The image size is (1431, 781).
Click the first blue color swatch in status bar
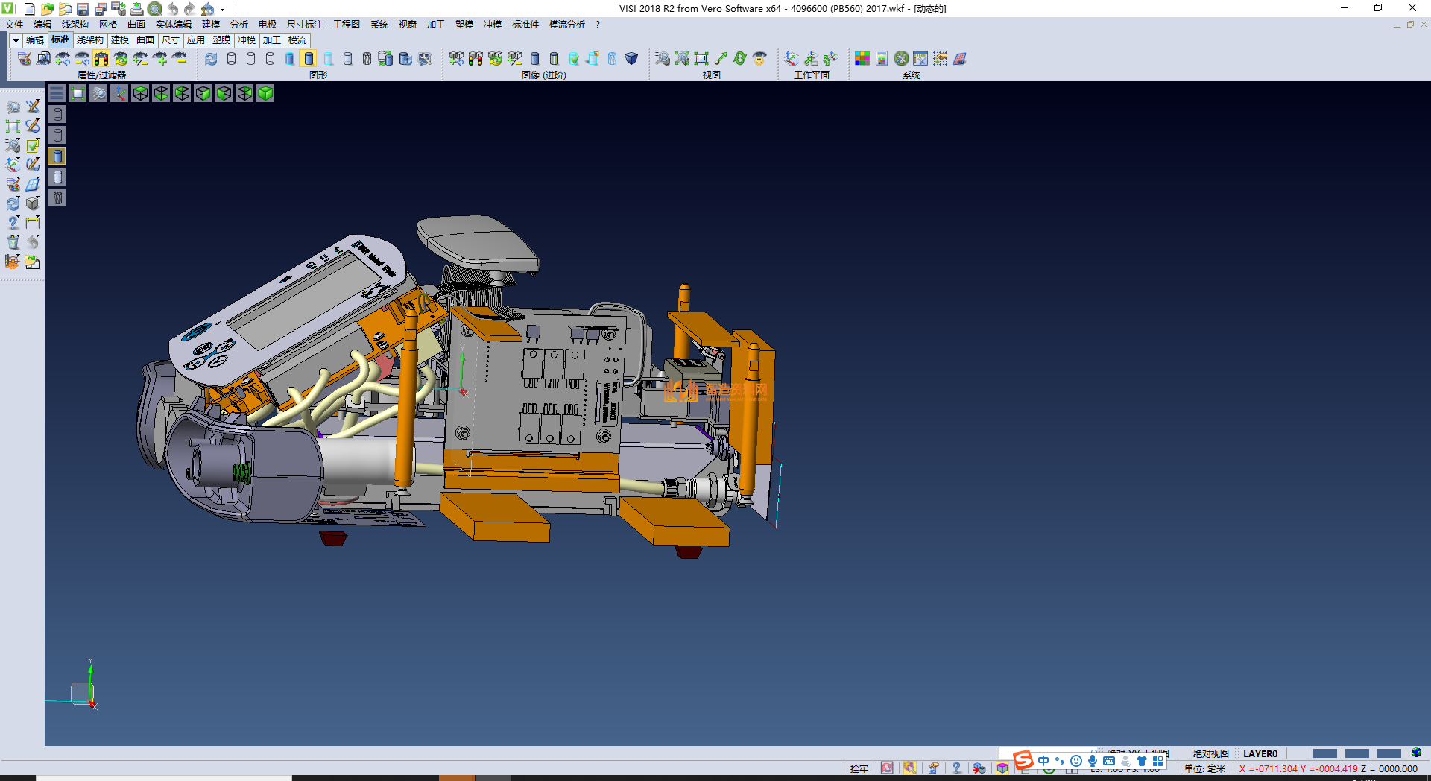(1324, 753)
